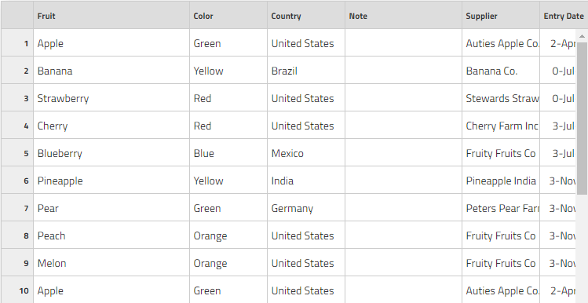The width and height of the screenshot is (588, 303).
Task: Click the Country column header
Action: [x=306, y=15]
